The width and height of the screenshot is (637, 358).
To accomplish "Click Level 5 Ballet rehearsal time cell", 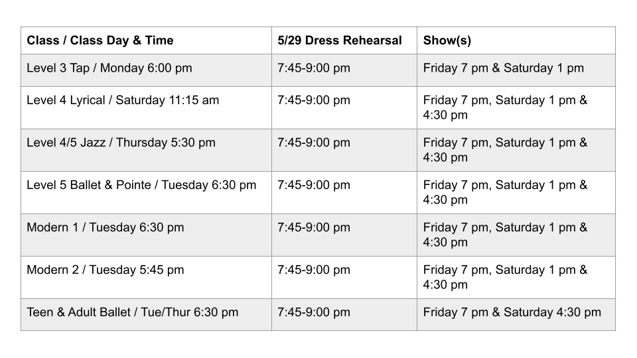I will (x=344, y=192).
